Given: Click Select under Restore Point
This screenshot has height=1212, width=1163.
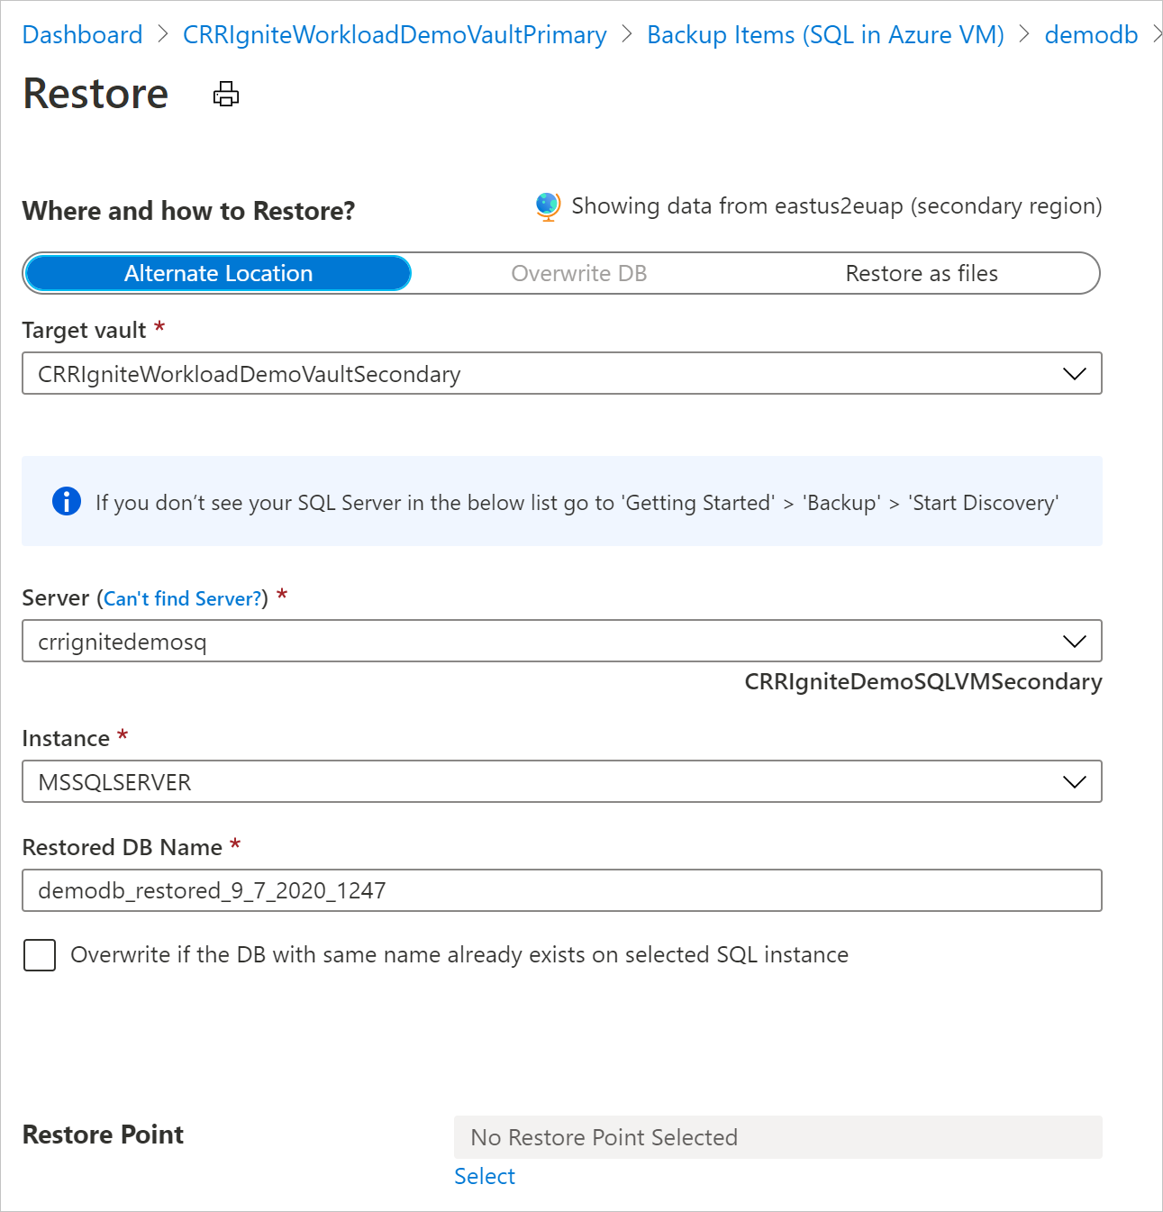Looking at the screenshot, I should (485, 1176).
